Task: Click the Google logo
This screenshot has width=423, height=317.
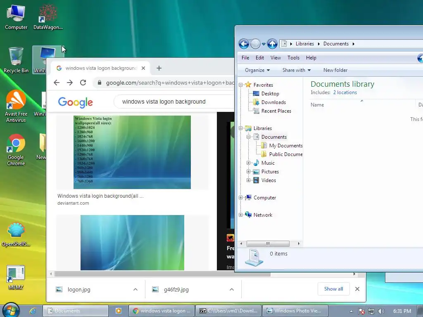Action: 75,102
